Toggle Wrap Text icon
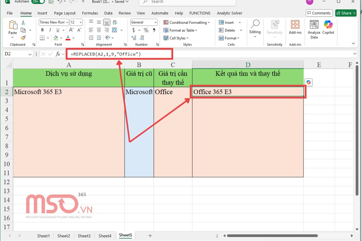Screen dimensions: 362x241 (x=115, y=22)
